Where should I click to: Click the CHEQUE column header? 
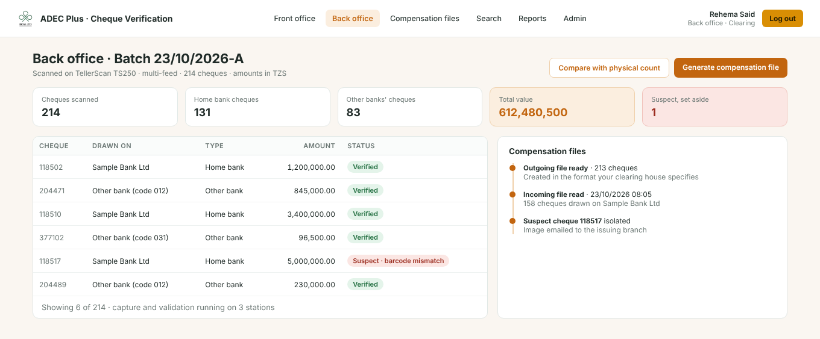click(54, 146)
